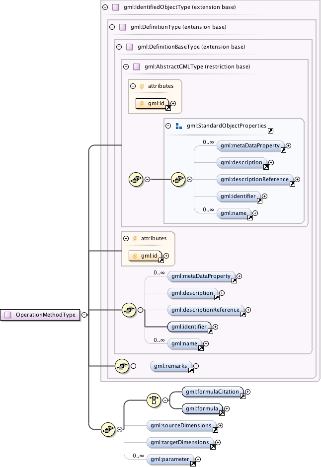
Task: Collapse the OperationMethodType root node
Action: pyautogui.click(x=84, y=315)
